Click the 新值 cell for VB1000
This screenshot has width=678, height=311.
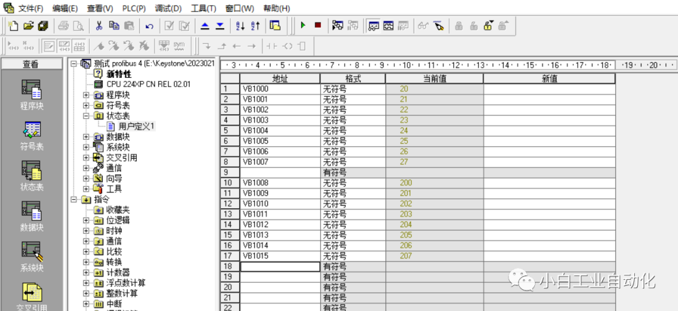(549, 89)
